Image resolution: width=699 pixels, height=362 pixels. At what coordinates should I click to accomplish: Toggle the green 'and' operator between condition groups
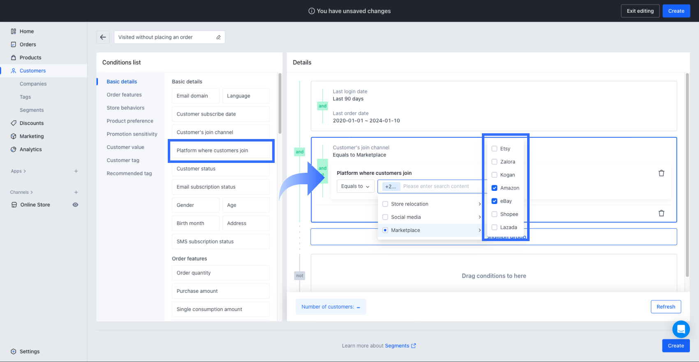[300, 152]
